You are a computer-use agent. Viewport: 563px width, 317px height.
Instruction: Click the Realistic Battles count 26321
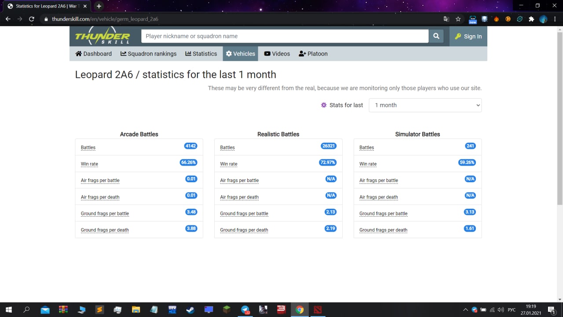329,146
